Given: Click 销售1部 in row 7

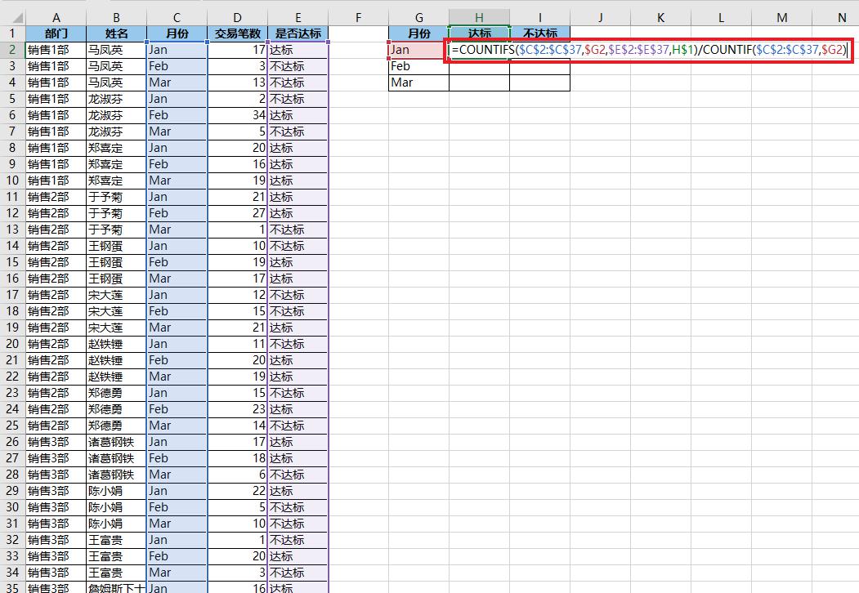Looking at the screenshot, I should click(x=56, y=132).
